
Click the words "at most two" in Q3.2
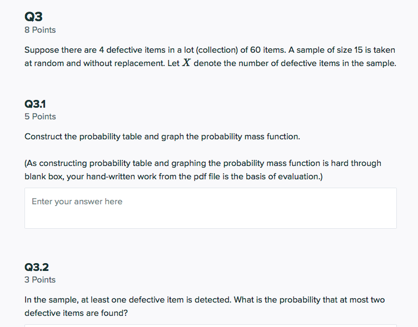[362, 300]
